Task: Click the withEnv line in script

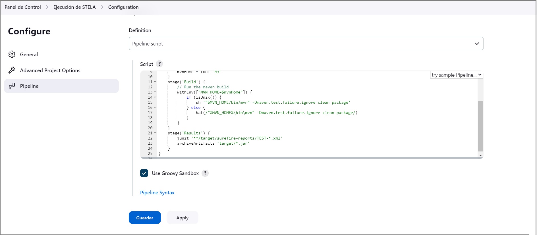Action: point(215,92)
